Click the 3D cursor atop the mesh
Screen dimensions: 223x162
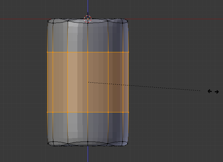tap(88, 19)
